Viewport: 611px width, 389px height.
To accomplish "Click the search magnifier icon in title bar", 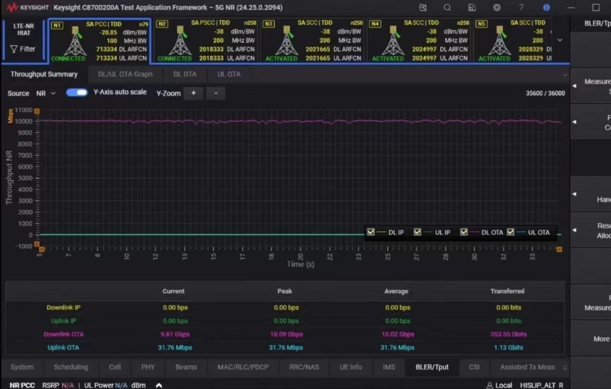I will click(x=447, y=8).
